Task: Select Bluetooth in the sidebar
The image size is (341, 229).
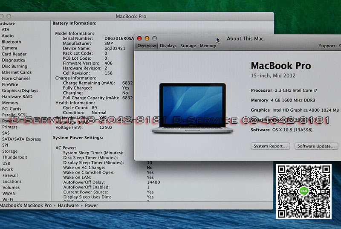Action: (x=12, y=42)
